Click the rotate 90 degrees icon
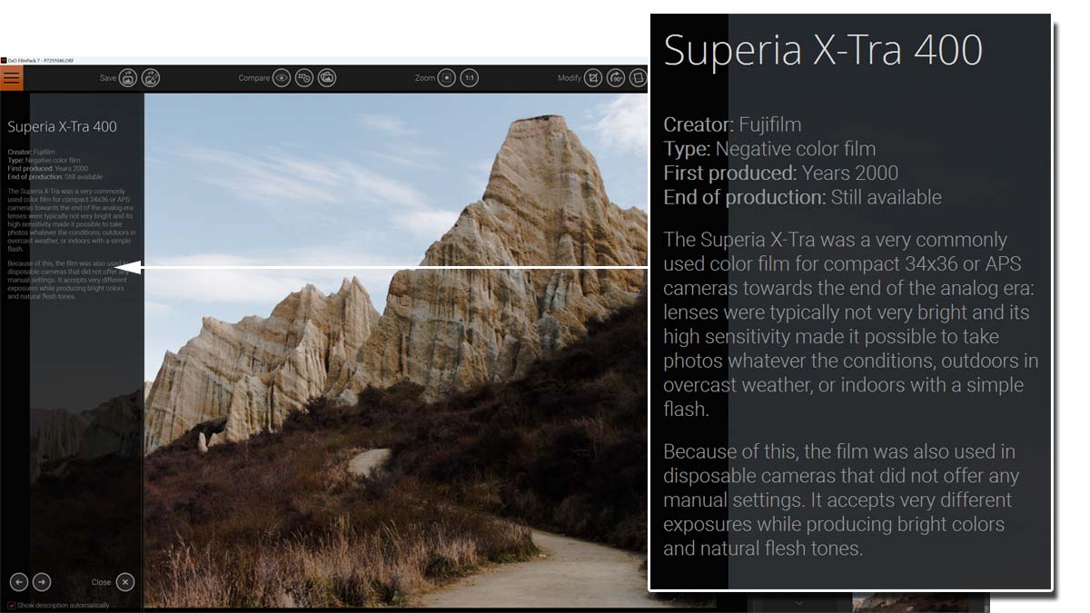The height and width of the screenshot is (613, 1090). [x=616, y=77]
